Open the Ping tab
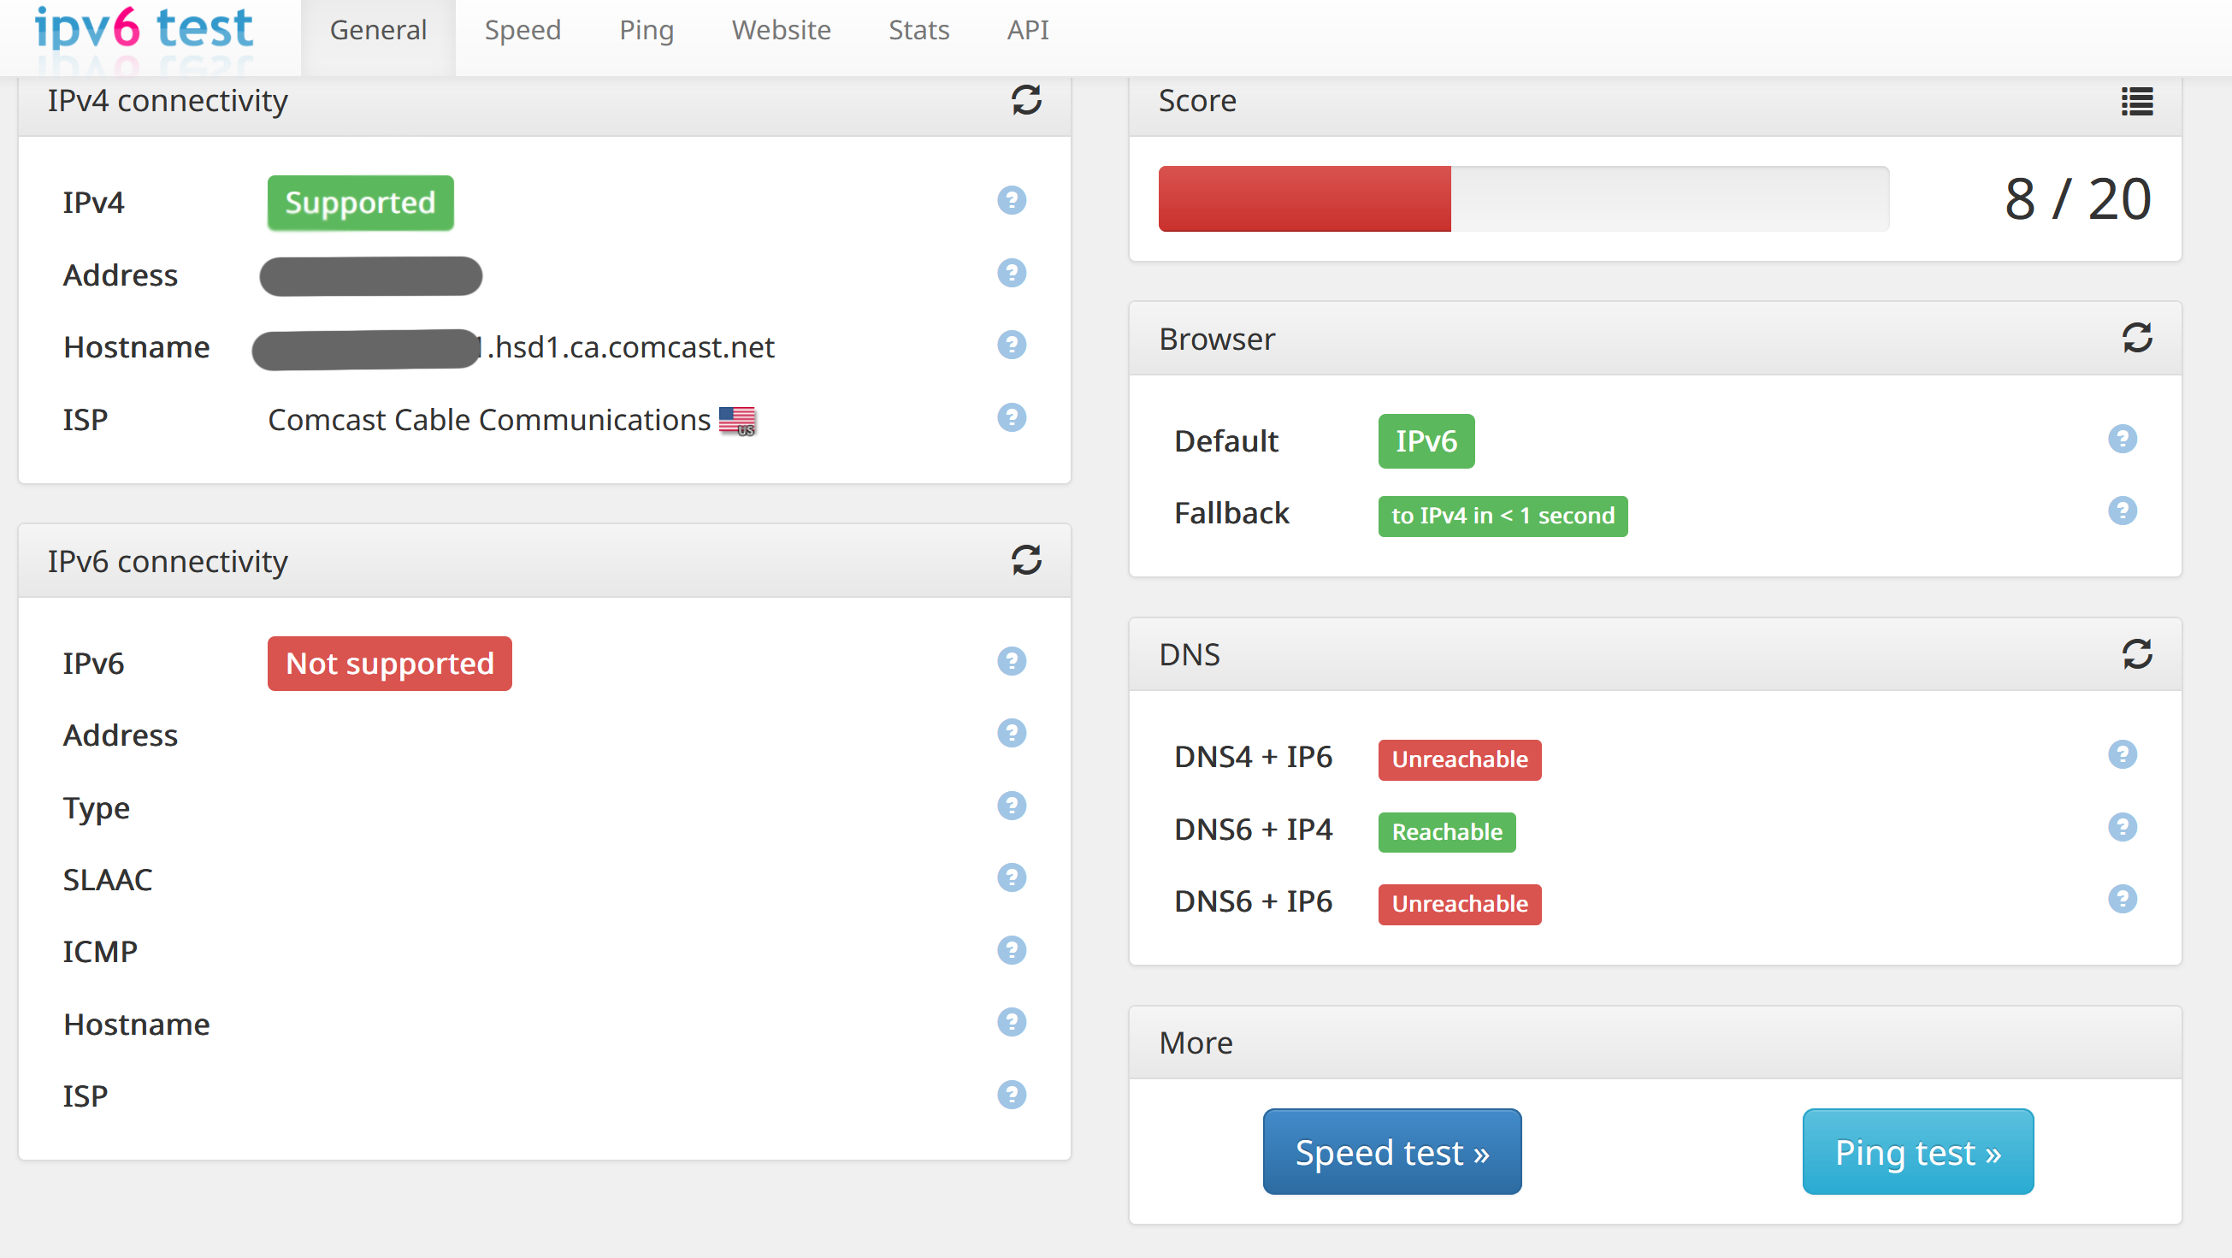 click(647, 30)
